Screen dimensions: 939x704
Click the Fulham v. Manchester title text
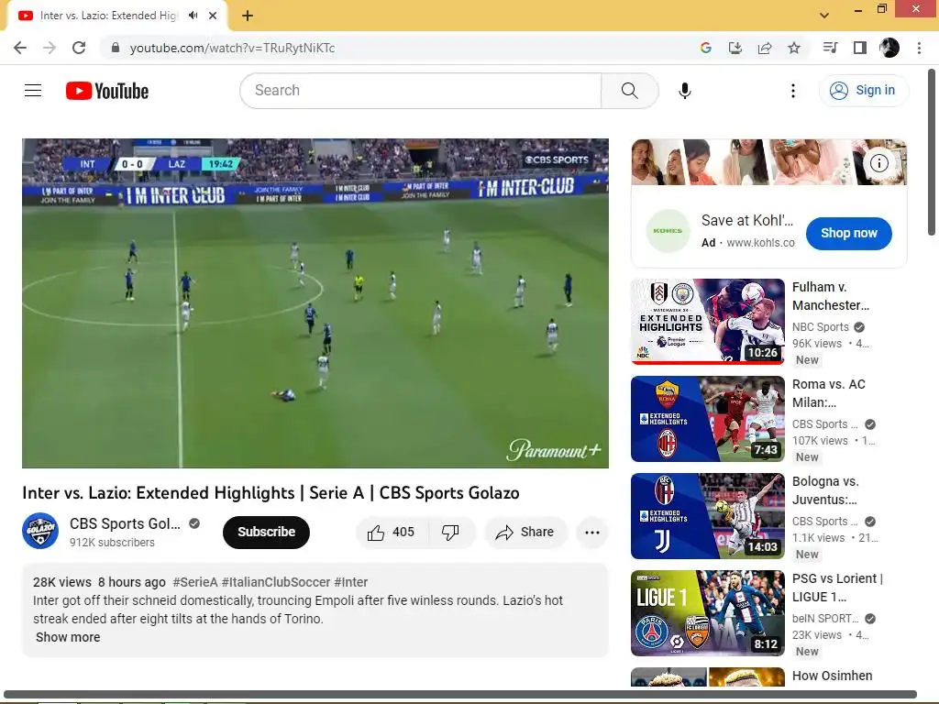[831, 296]
